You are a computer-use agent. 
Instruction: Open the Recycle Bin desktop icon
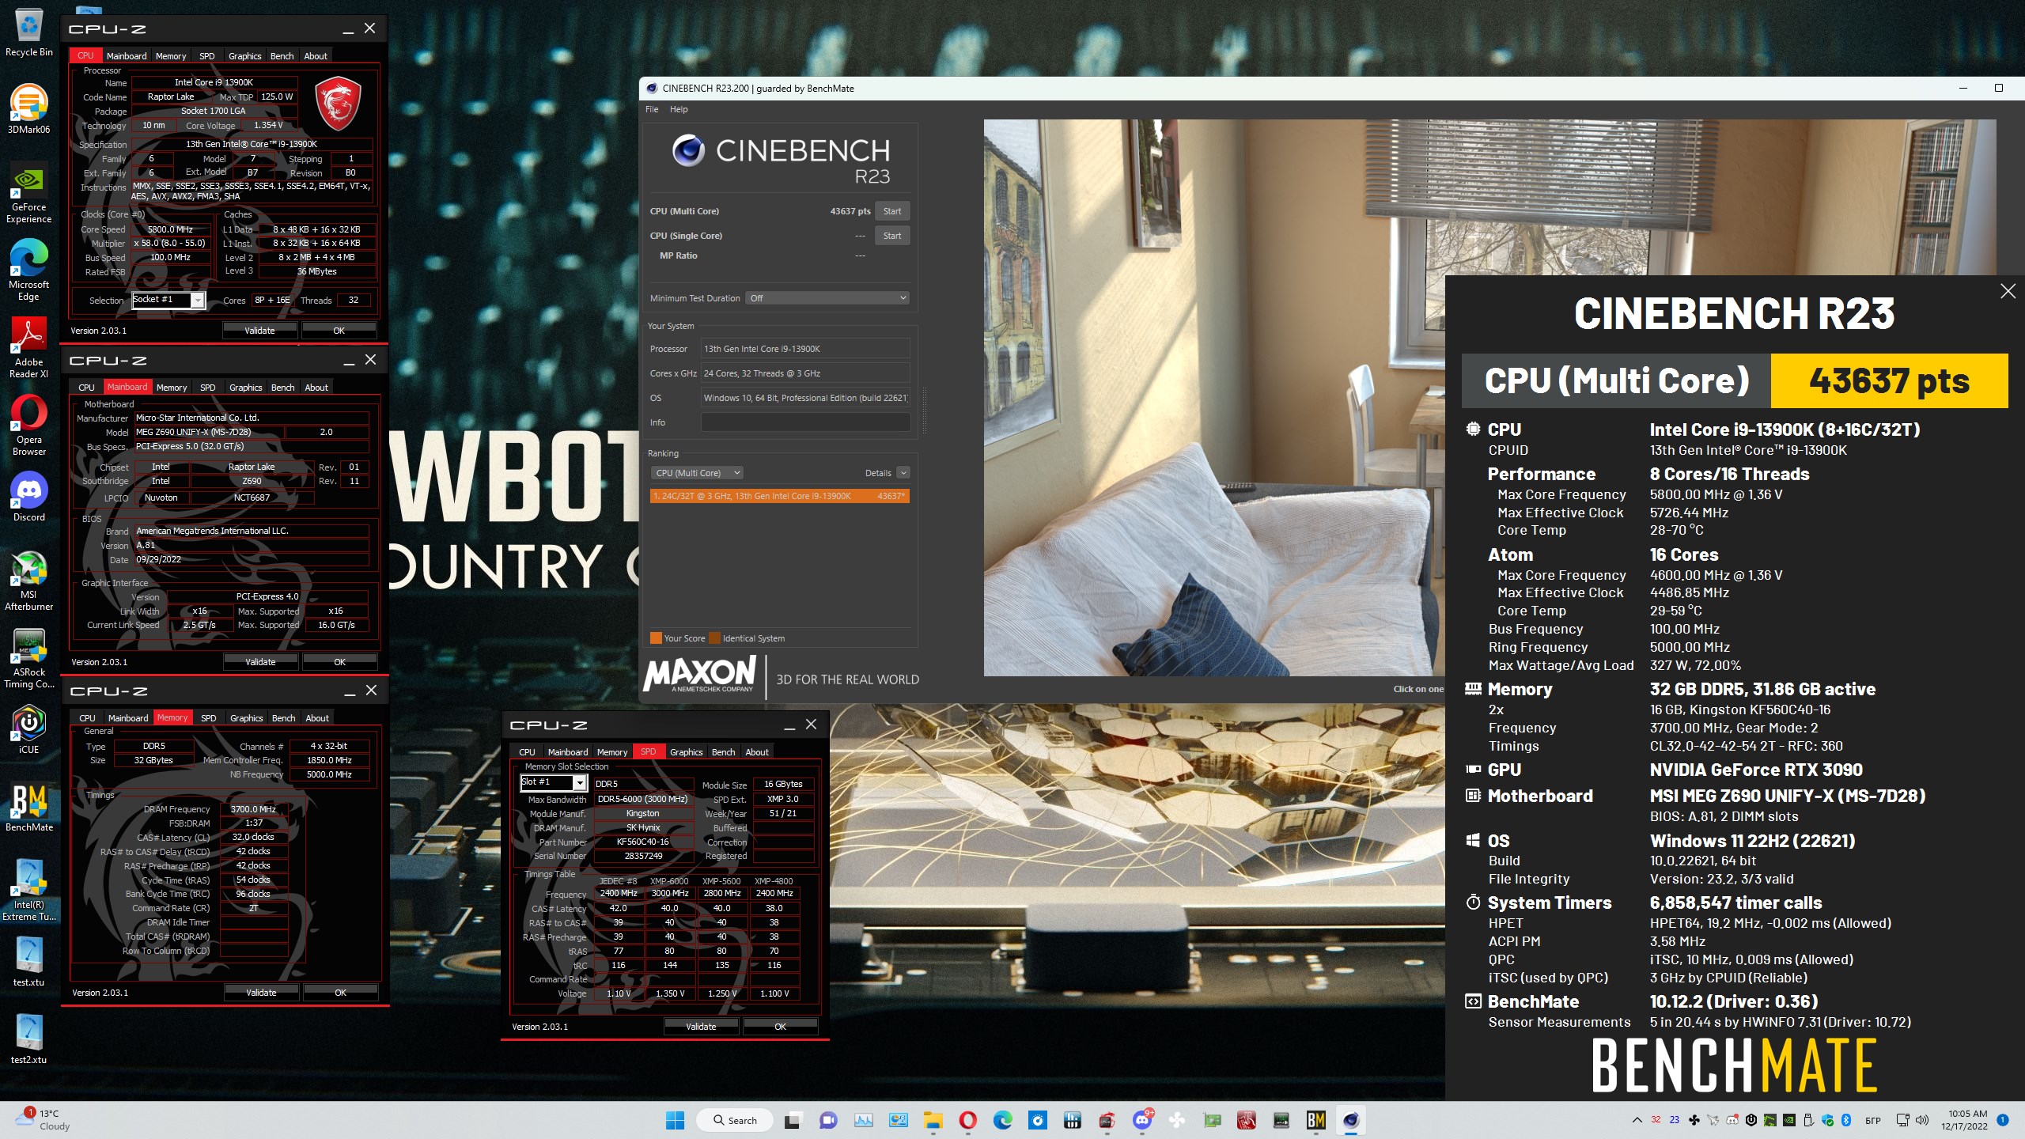coord(28,33)
